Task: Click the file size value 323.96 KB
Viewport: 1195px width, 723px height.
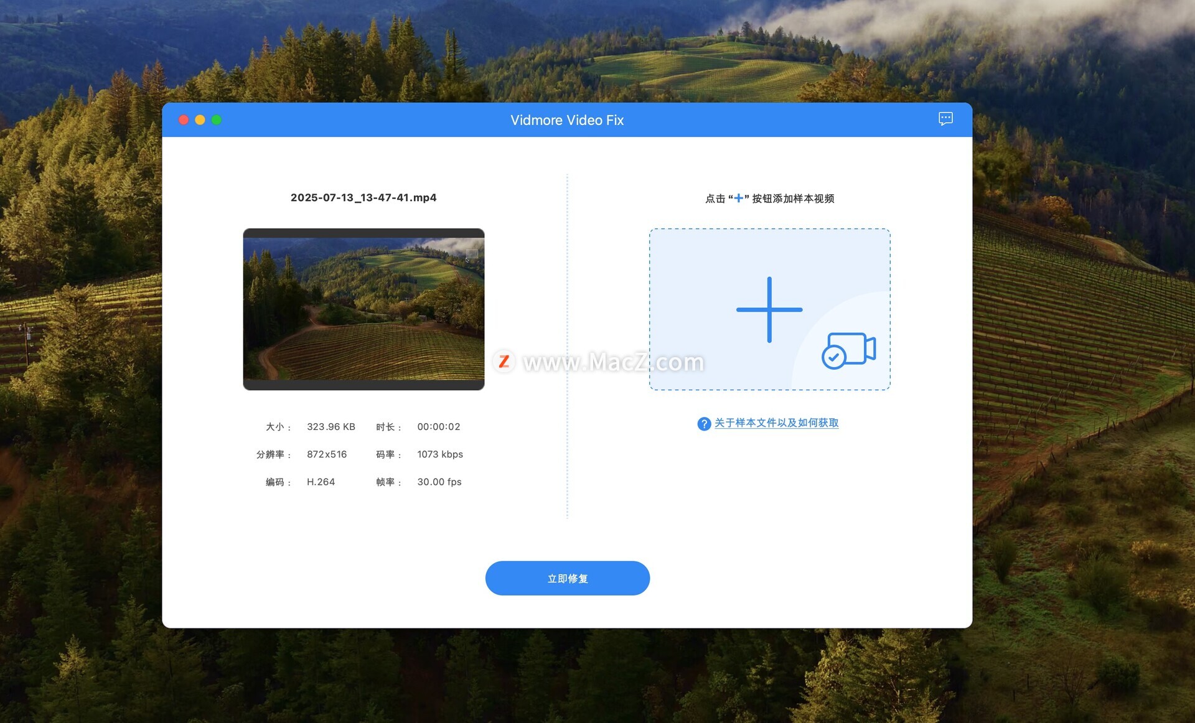Action: click(331, 427)
